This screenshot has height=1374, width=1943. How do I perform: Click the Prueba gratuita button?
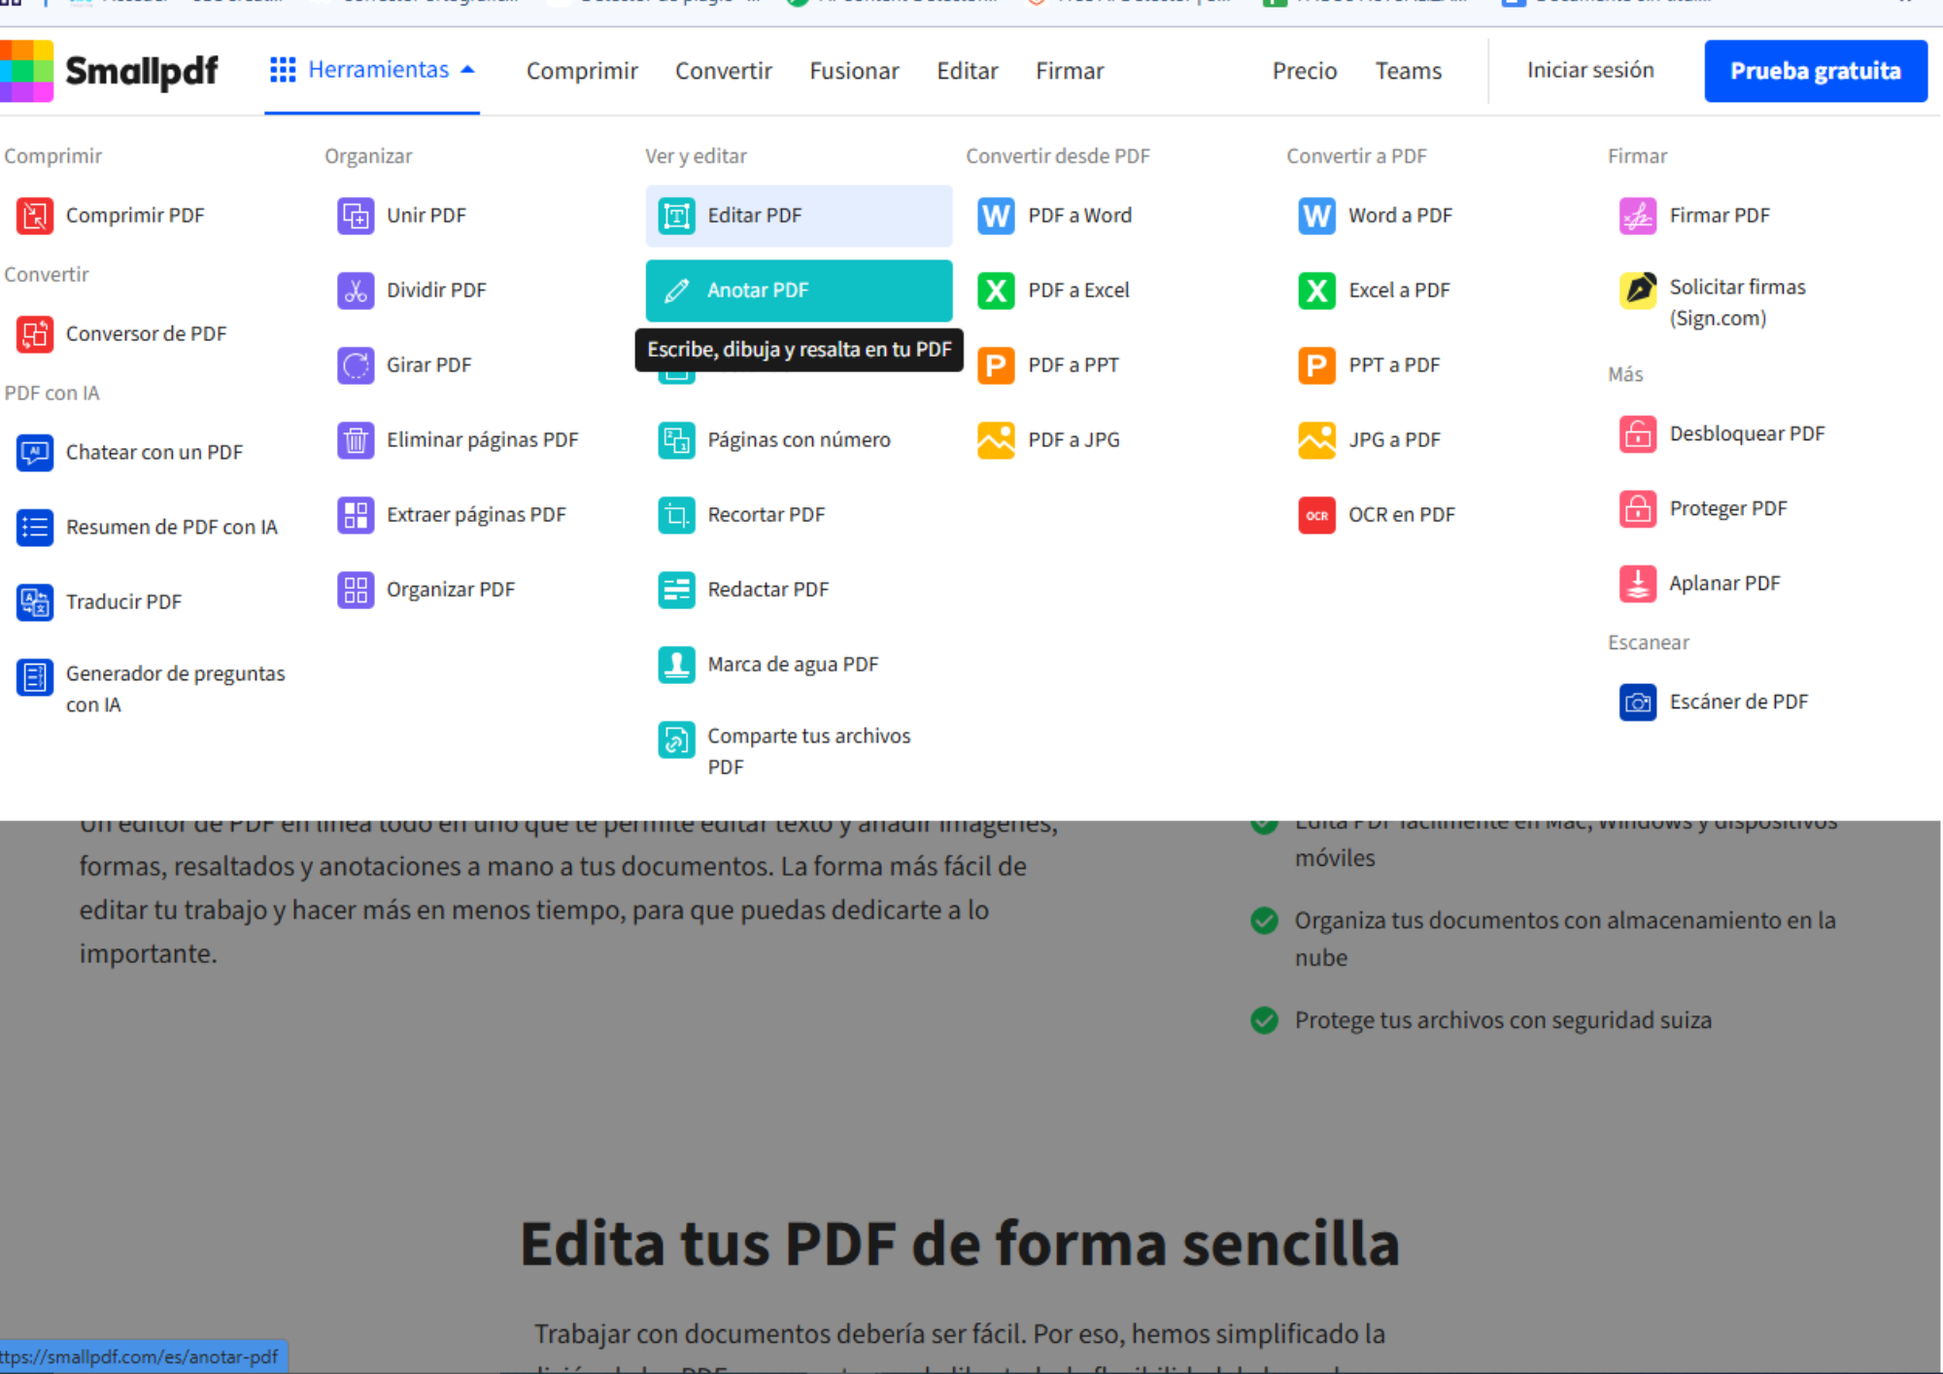(1816, 71)
